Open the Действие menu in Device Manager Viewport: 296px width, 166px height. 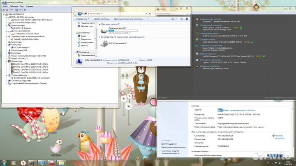click(14, 6)
